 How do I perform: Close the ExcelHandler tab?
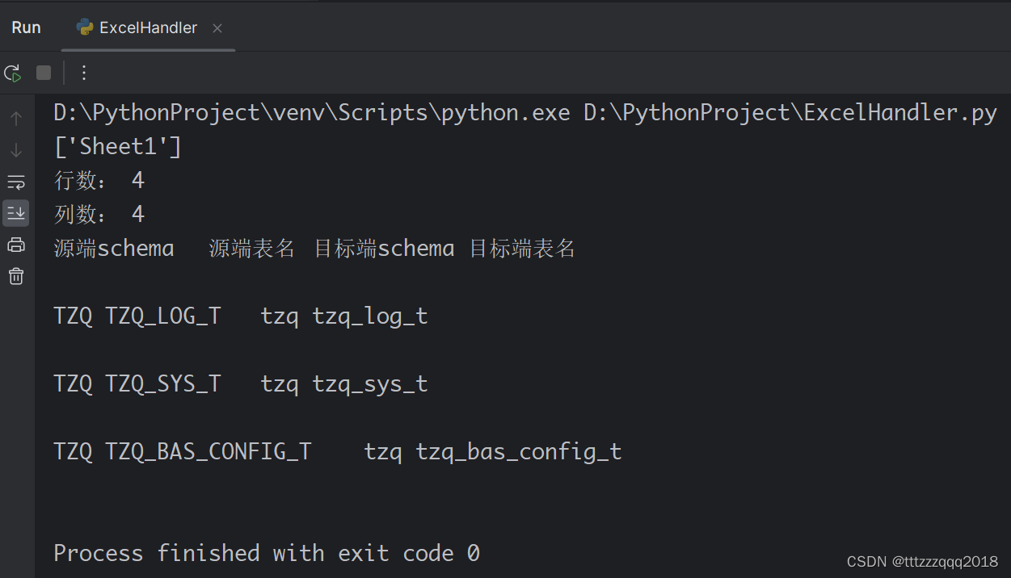[x=216, y=27]
